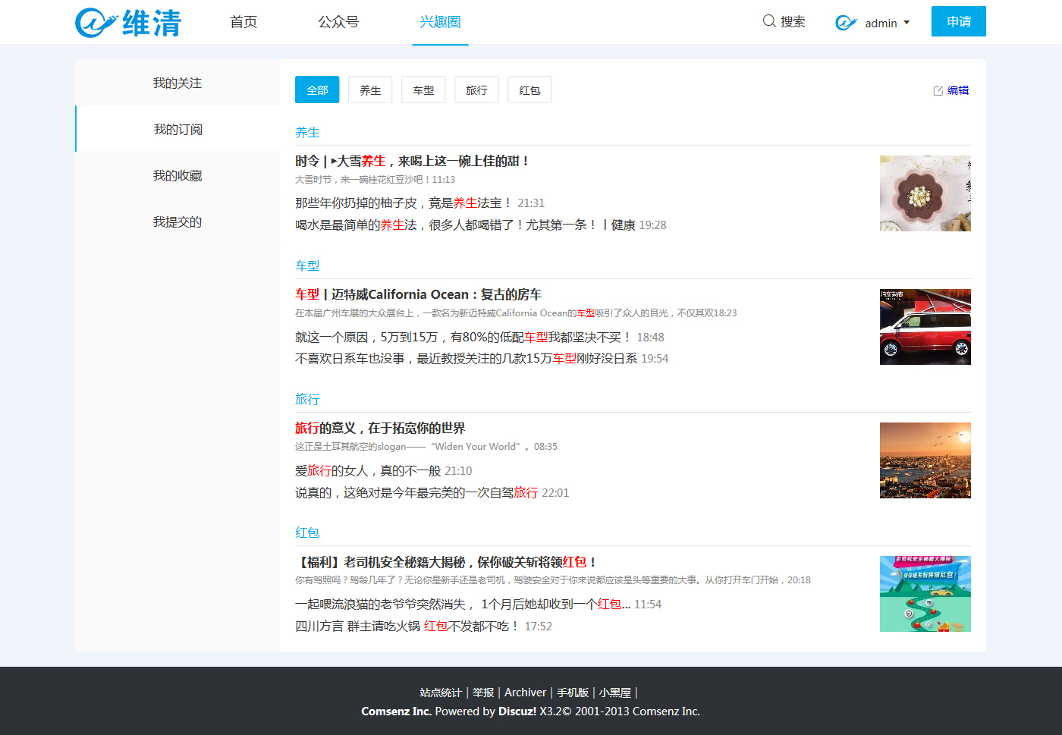Screen dimensions: 1062x735
Task: Click 搜索 text in header
Action: tap(793, 22)
